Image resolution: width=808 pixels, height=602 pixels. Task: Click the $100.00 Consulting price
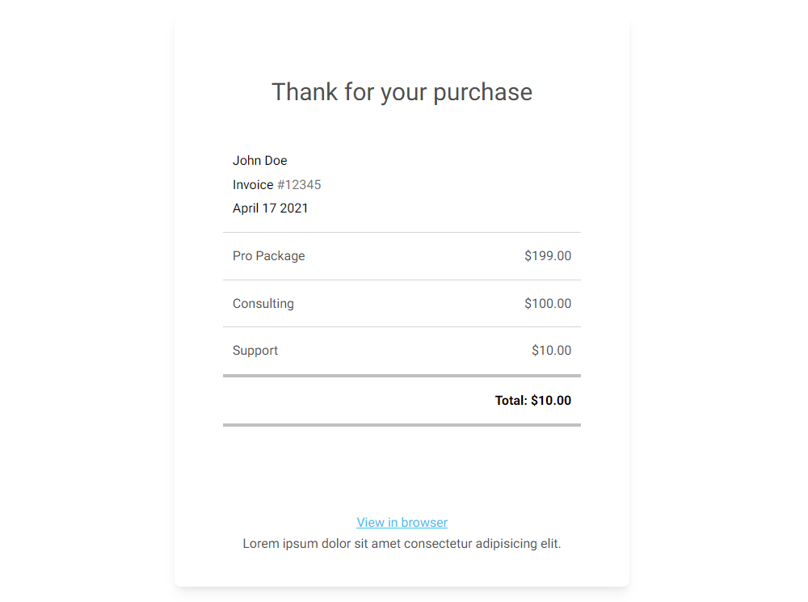pyautogui.click(x=548, y=303)
